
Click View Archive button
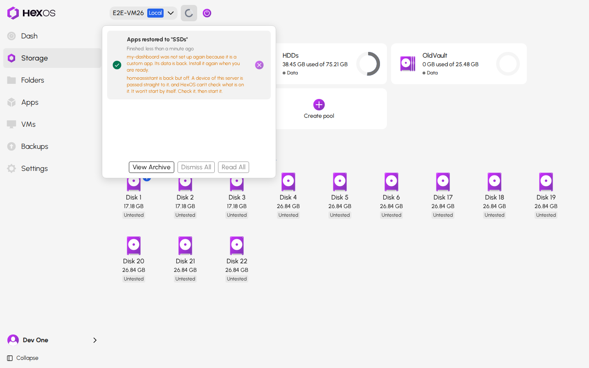tap(151, 167)
